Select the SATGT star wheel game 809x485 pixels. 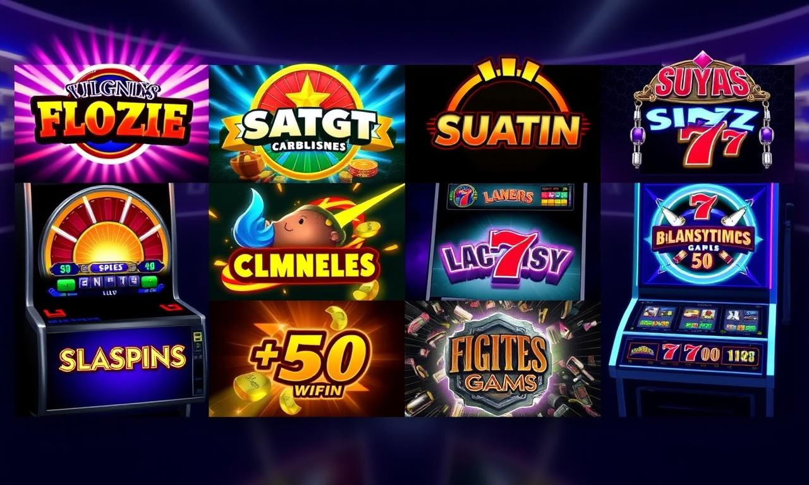pyautogui.click(x=307, y=123)
